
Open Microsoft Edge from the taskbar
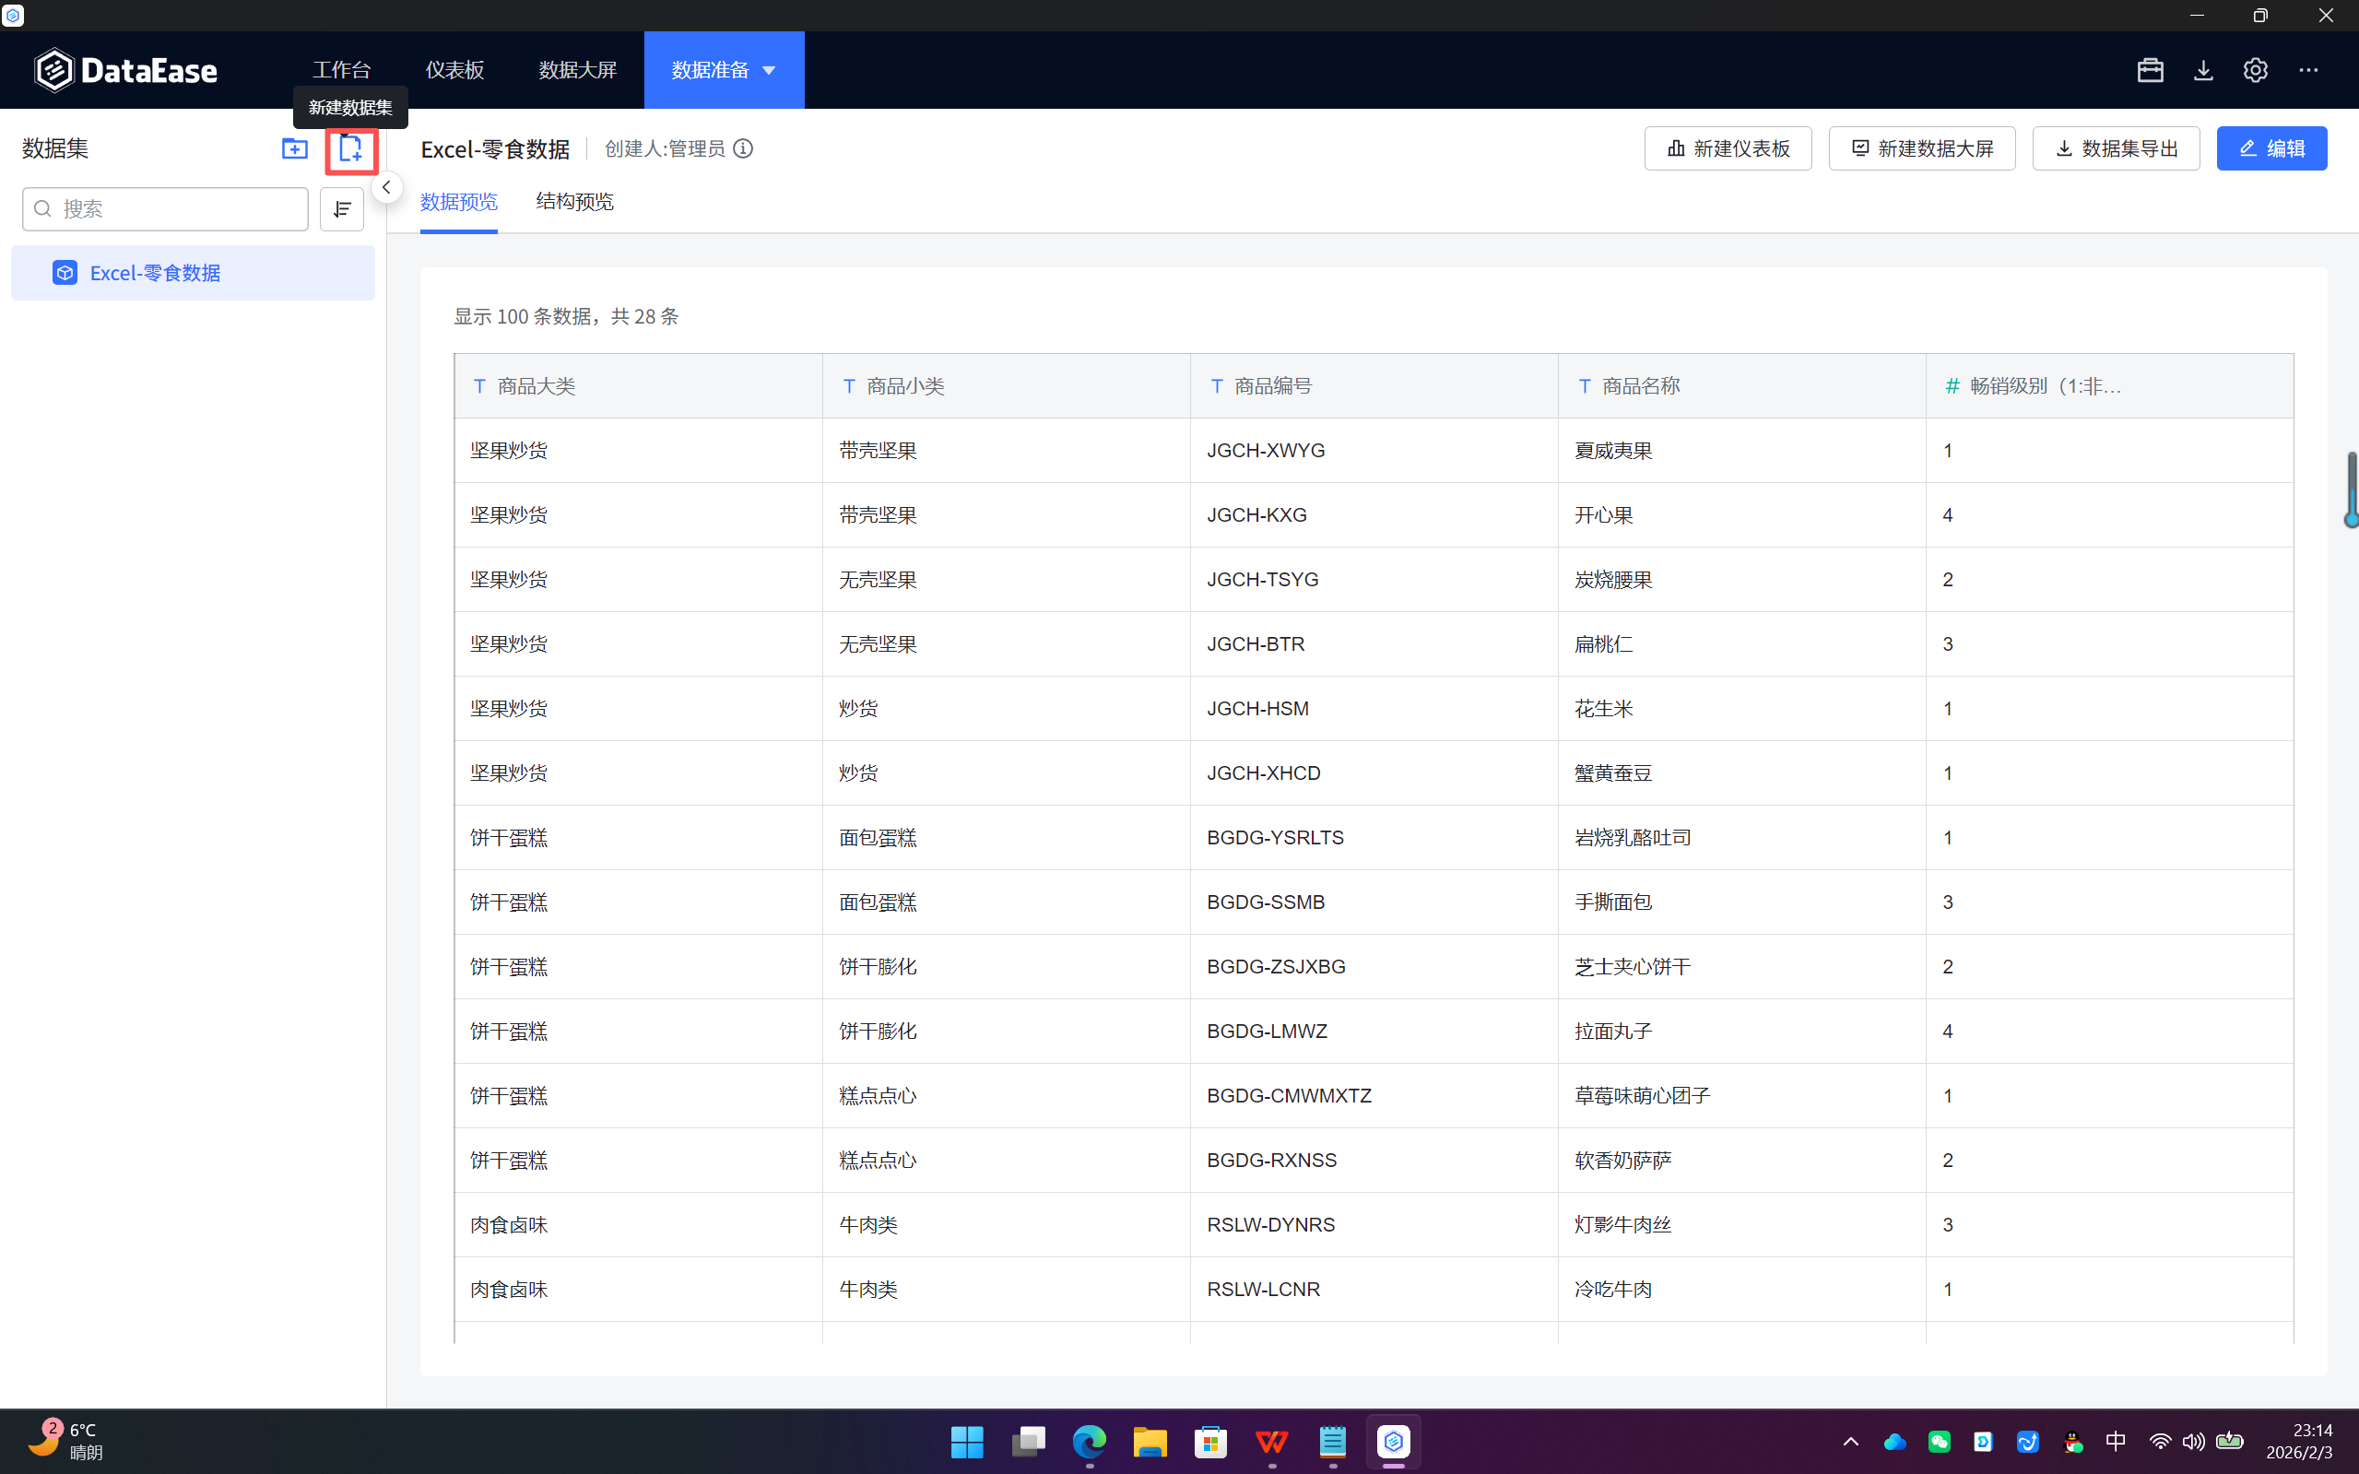1089,1442
